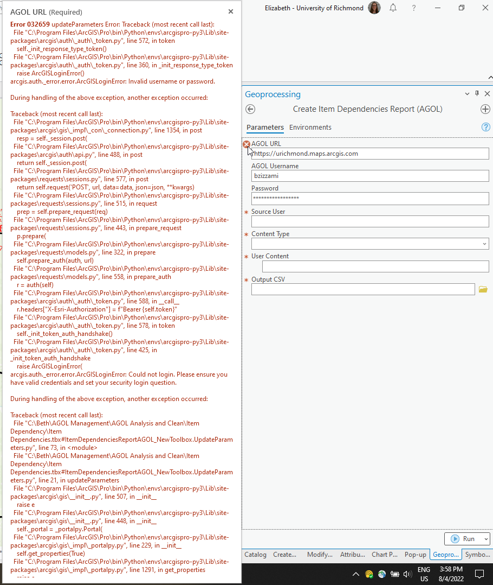Click the user profile picture for Elizabeth
Screen dimensions: 493x585
[374, 8]
